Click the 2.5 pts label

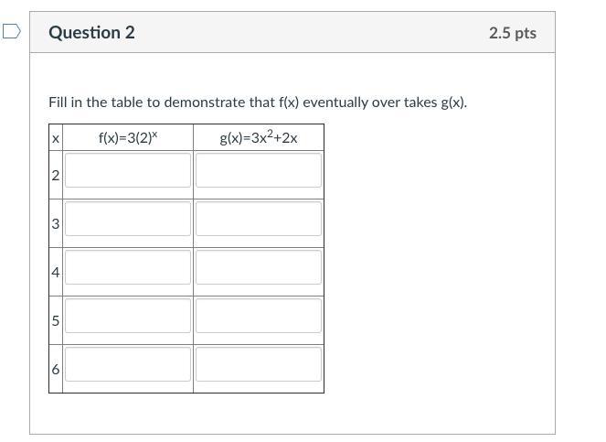coord(512,33)
